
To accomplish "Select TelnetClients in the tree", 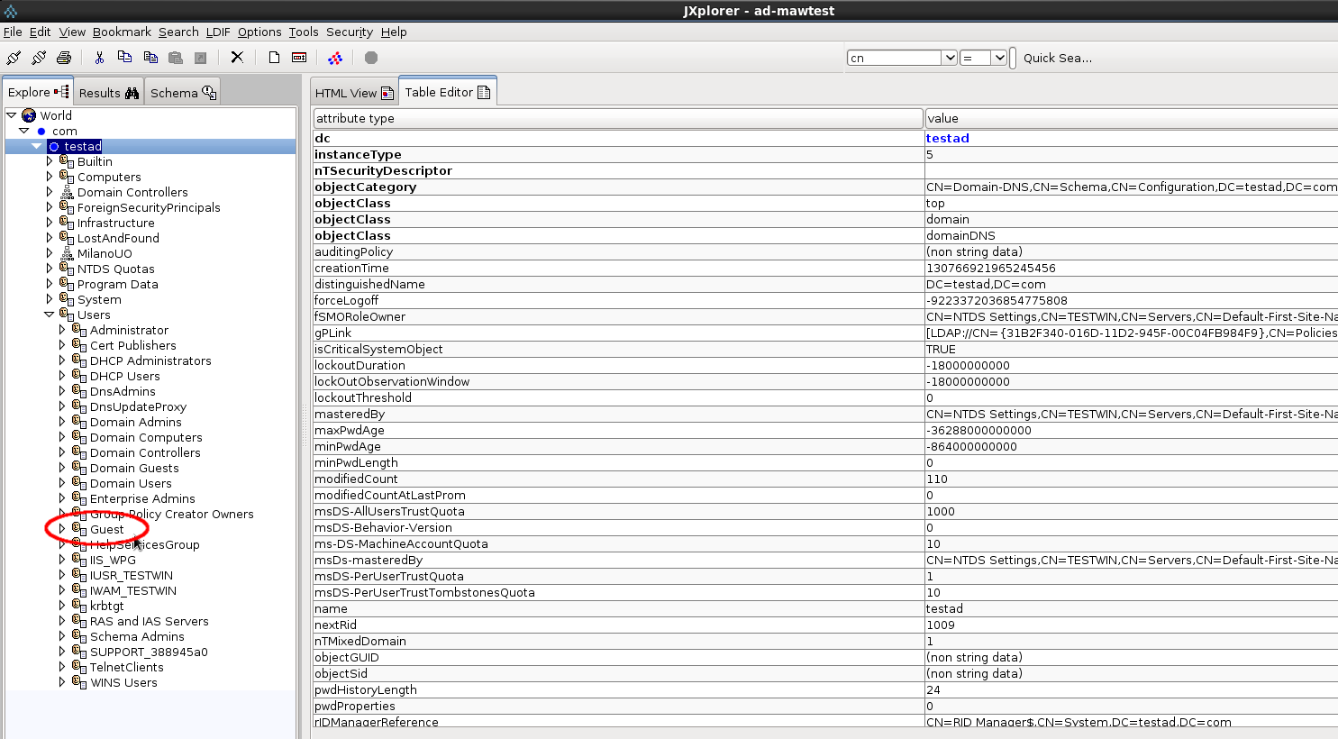I will (127, 667).
